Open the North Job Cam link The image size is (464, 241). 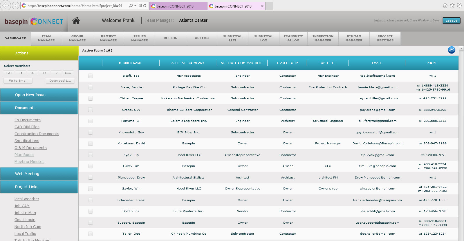(x=28, y=227)
